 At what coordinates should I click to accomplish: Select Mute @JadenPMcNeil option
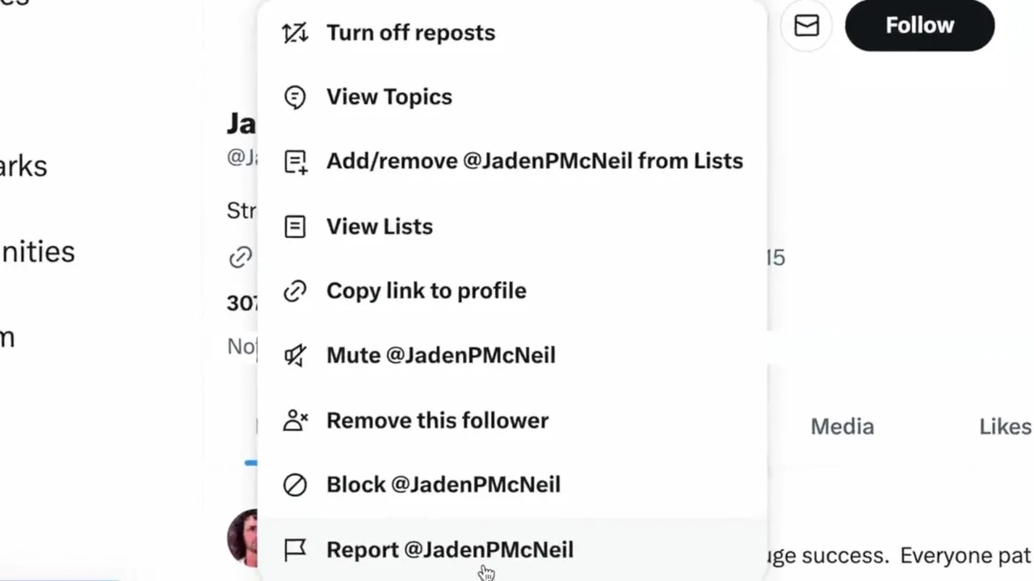(x=440, y=355)
